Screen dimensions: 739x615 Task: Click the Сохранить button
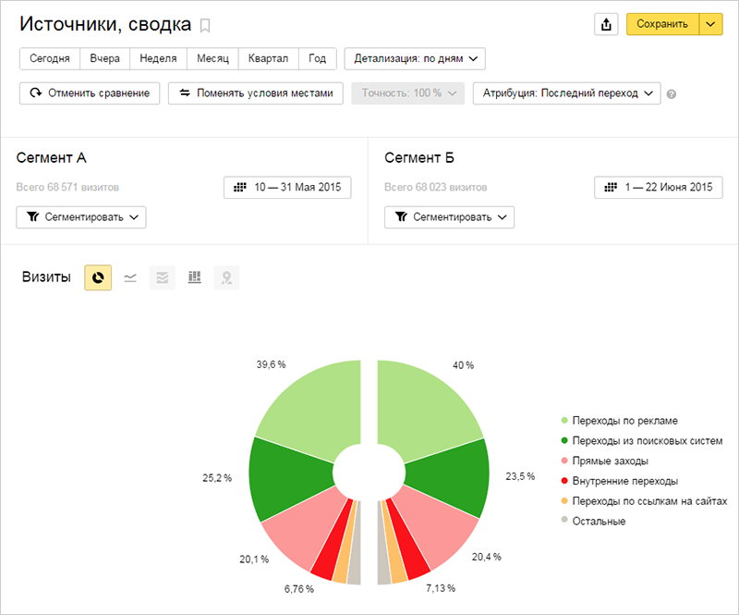(x=662, y=24)
